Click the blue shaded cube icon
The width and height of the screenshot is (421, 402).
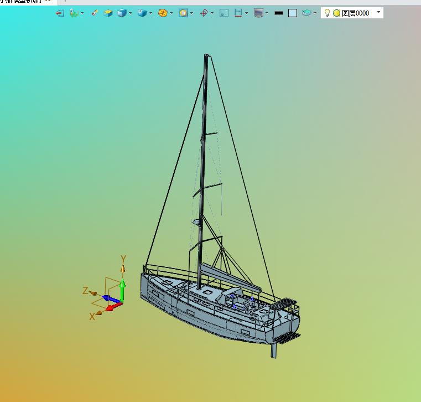122,13
